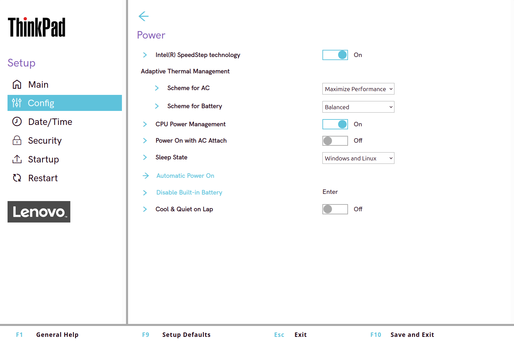Click F9 Setup Defaults
Image resolution: width=514 pixels, height=342 pixels.
(x=176, y=334)
